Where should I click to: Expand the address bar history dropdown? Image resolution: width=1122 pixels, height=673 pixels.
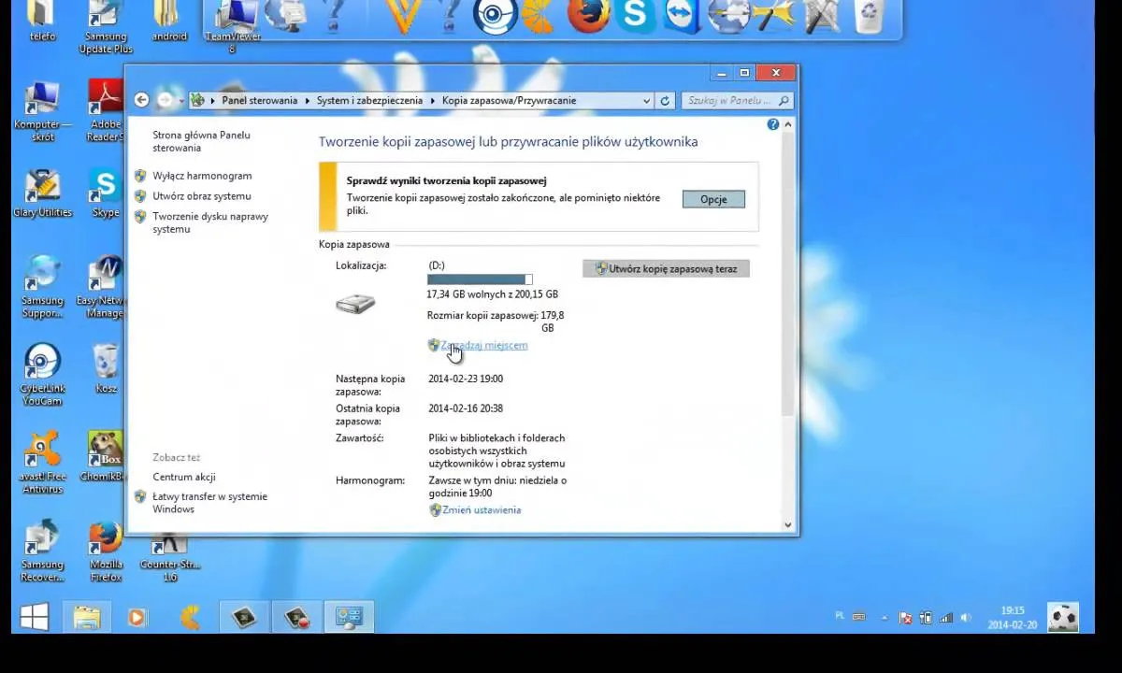coord(646,101)
